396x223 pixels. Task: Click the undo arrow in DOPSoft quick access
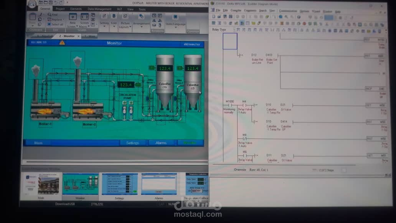tap(56, 3)
